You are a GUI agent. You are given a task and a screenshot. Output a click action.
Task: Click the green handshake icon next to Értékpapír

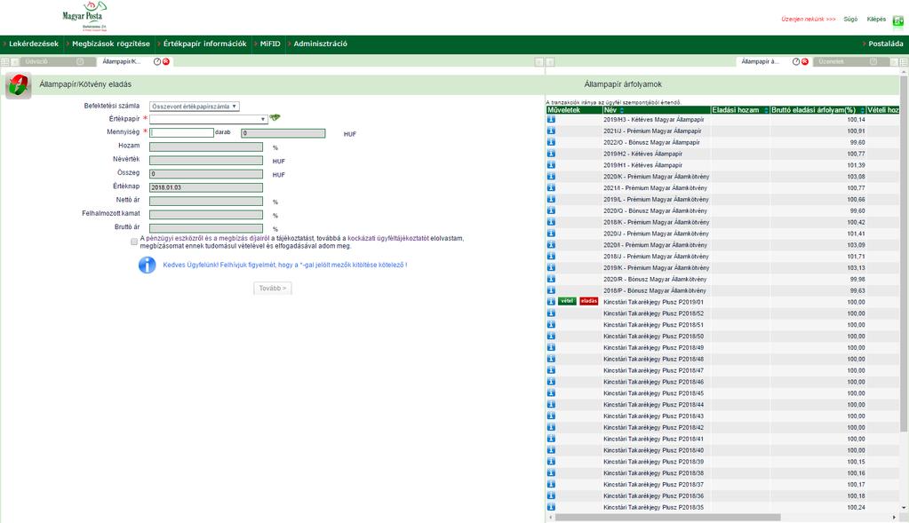[x=275, y=117]
